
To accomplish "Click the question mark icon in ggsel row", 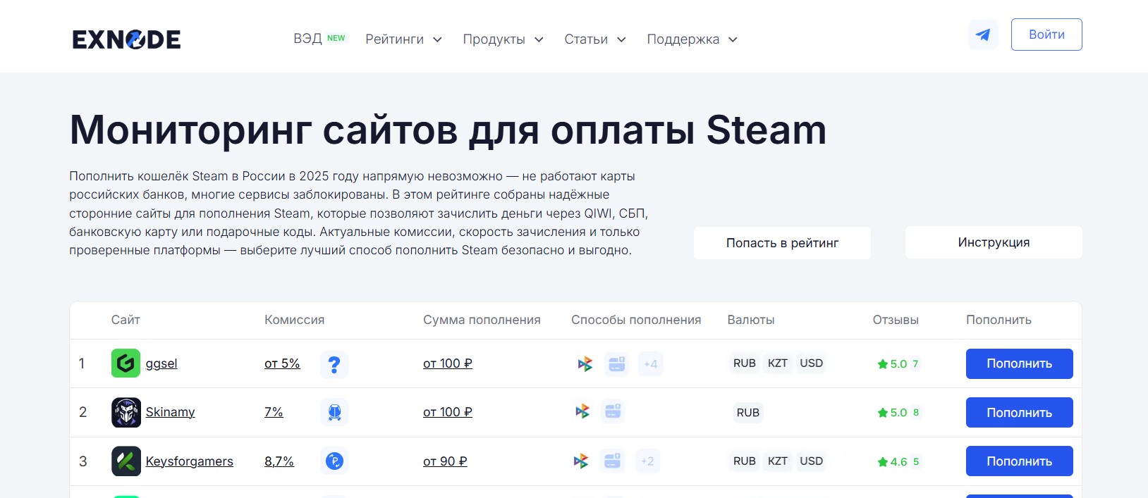I will (x=334, y=364).
